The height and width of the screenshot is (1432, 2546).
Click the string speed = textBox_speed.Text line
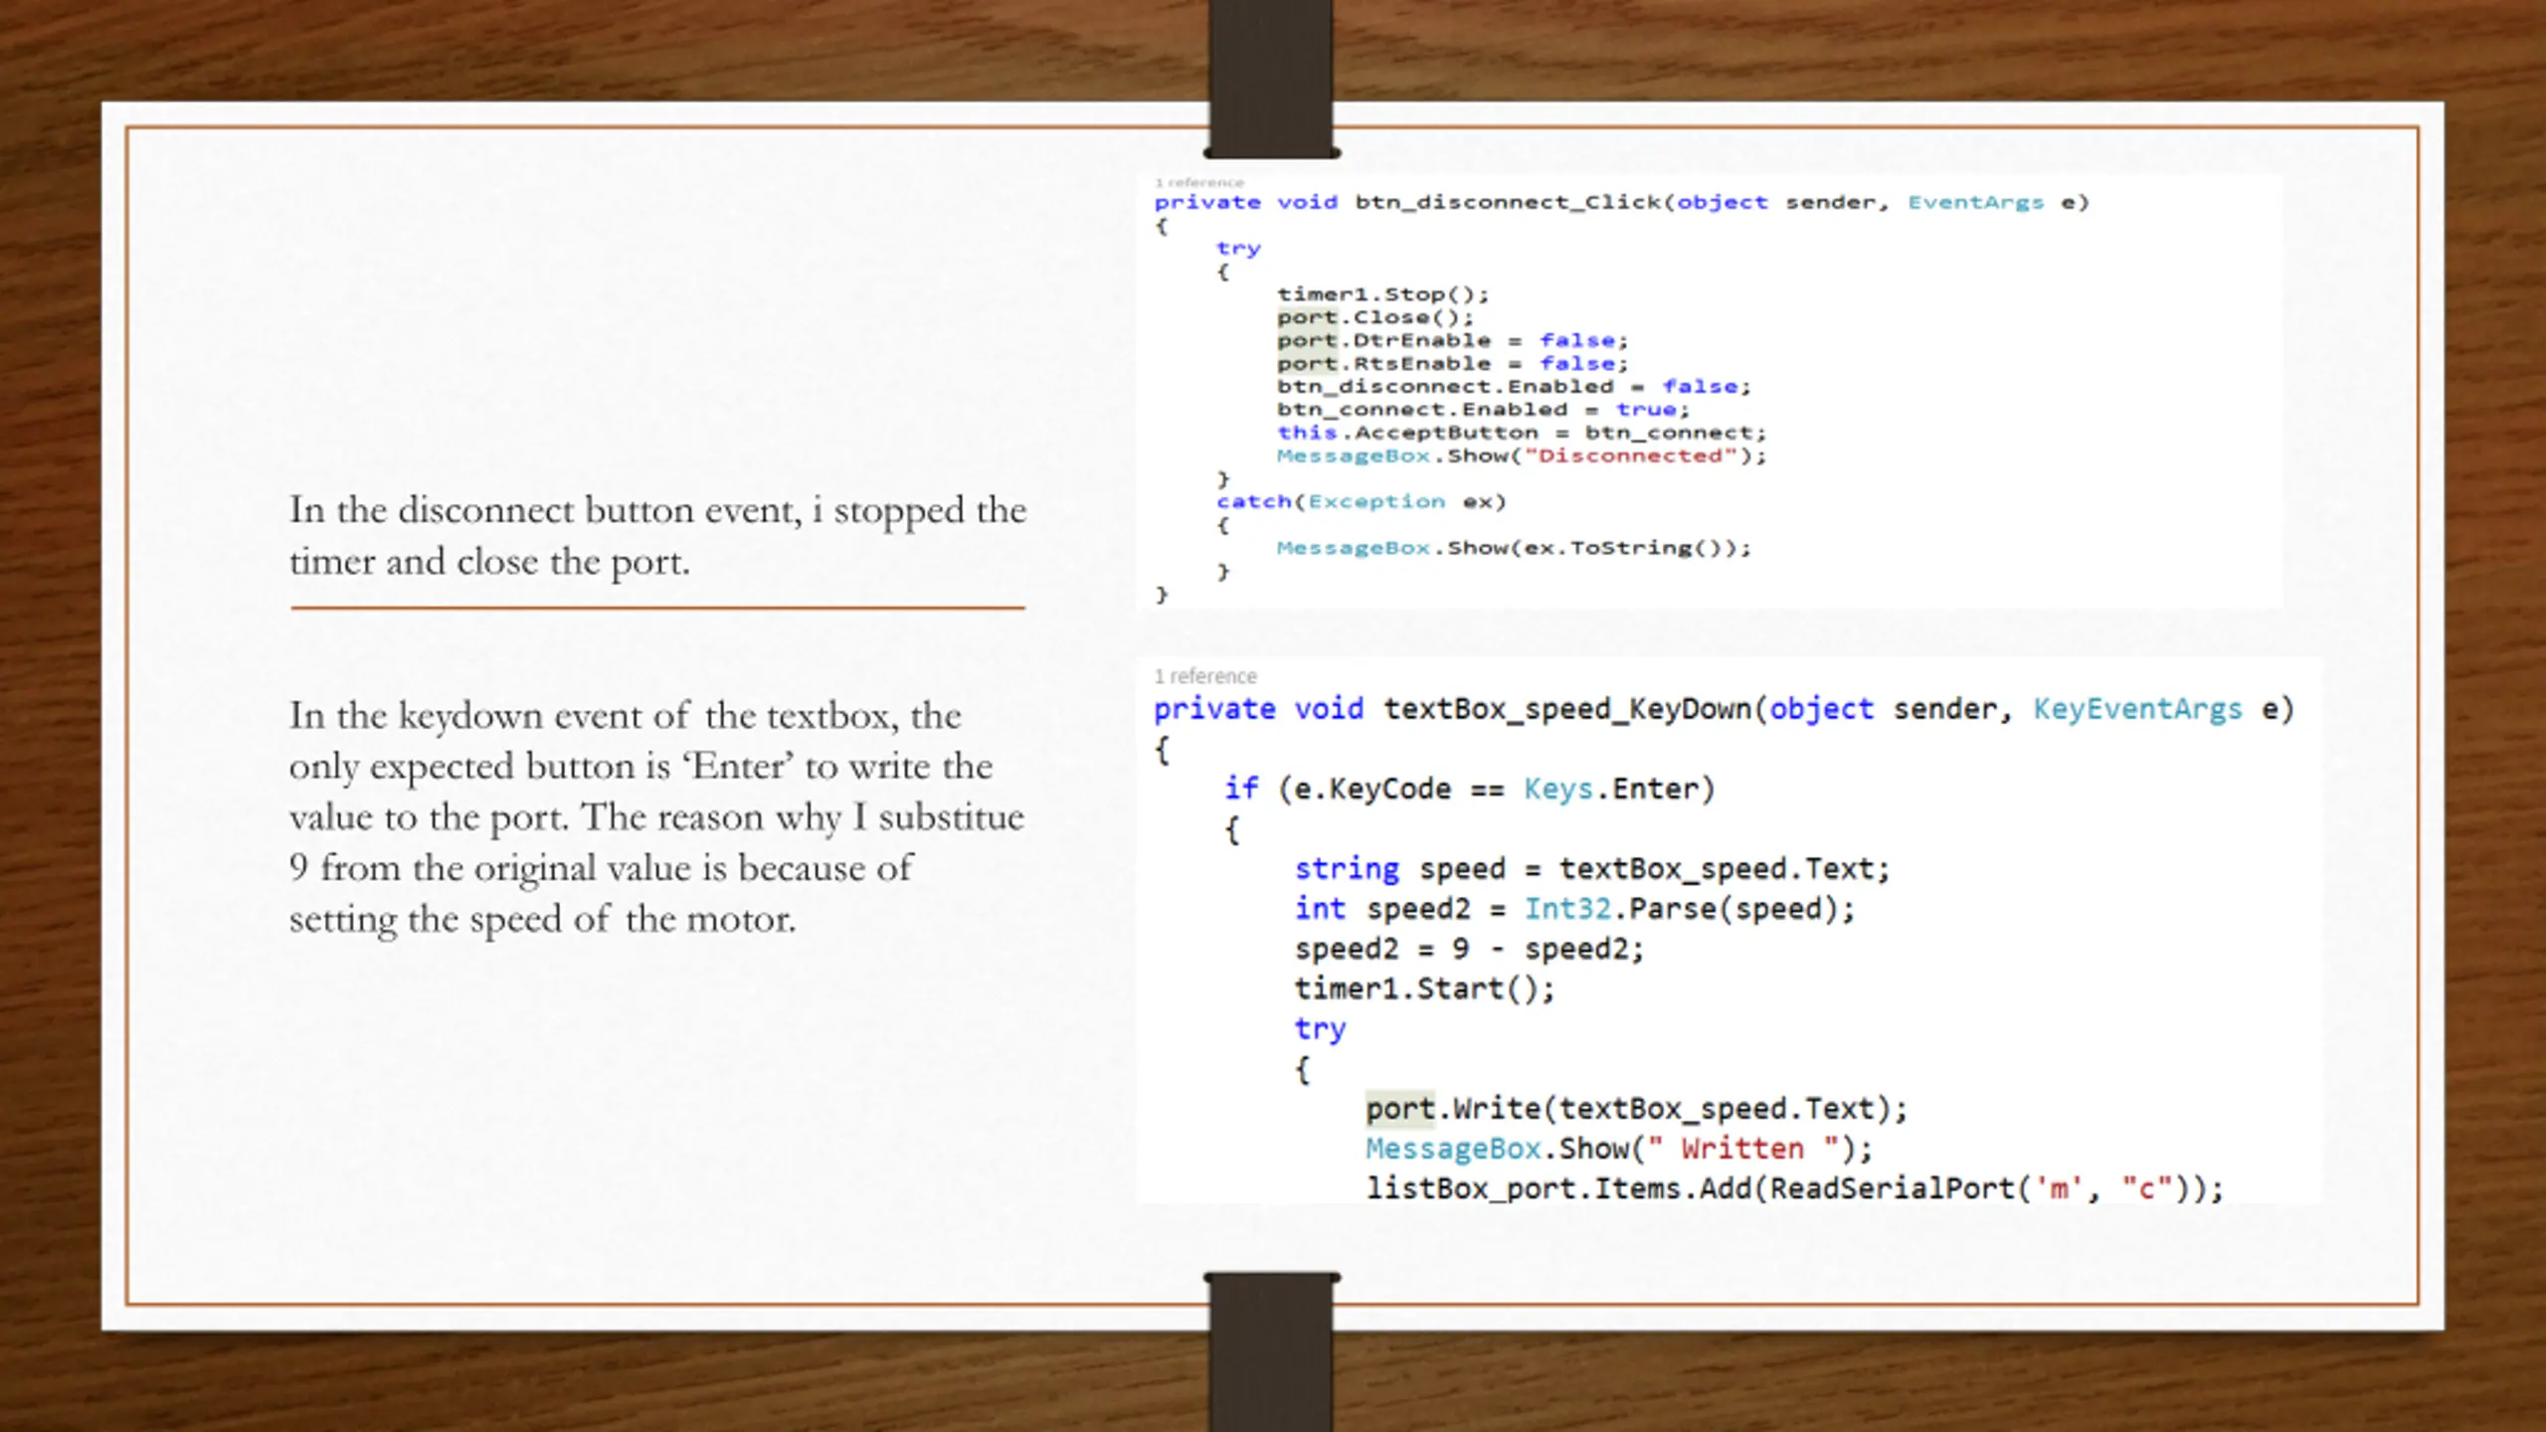(x=1592, y=868)
